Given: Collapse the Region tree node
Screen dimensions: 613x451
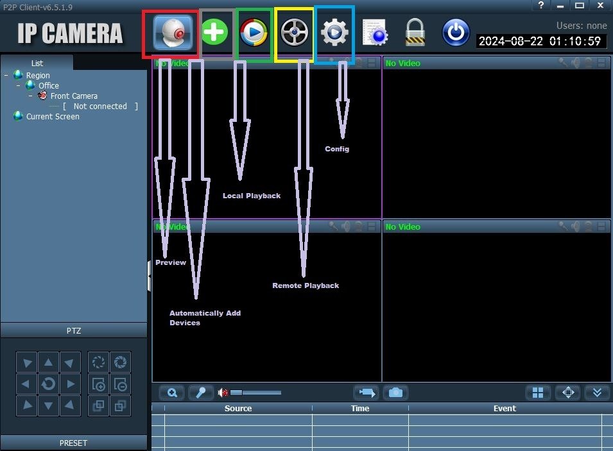Looking at the screenshot, I should 6,75.
